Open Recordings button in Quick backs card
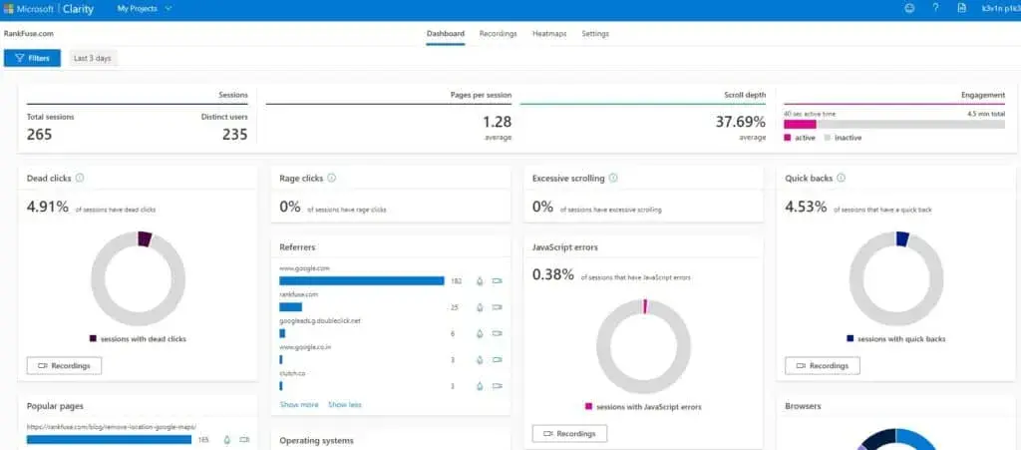Image resolution: width=1021 pixels, height=450 pixels. tap(823, 366)
